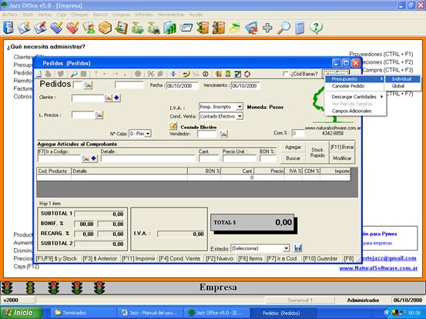Open the Cond. Venta dropdown
The height and width of the screenshot is (319, 426).
(240, 116)
